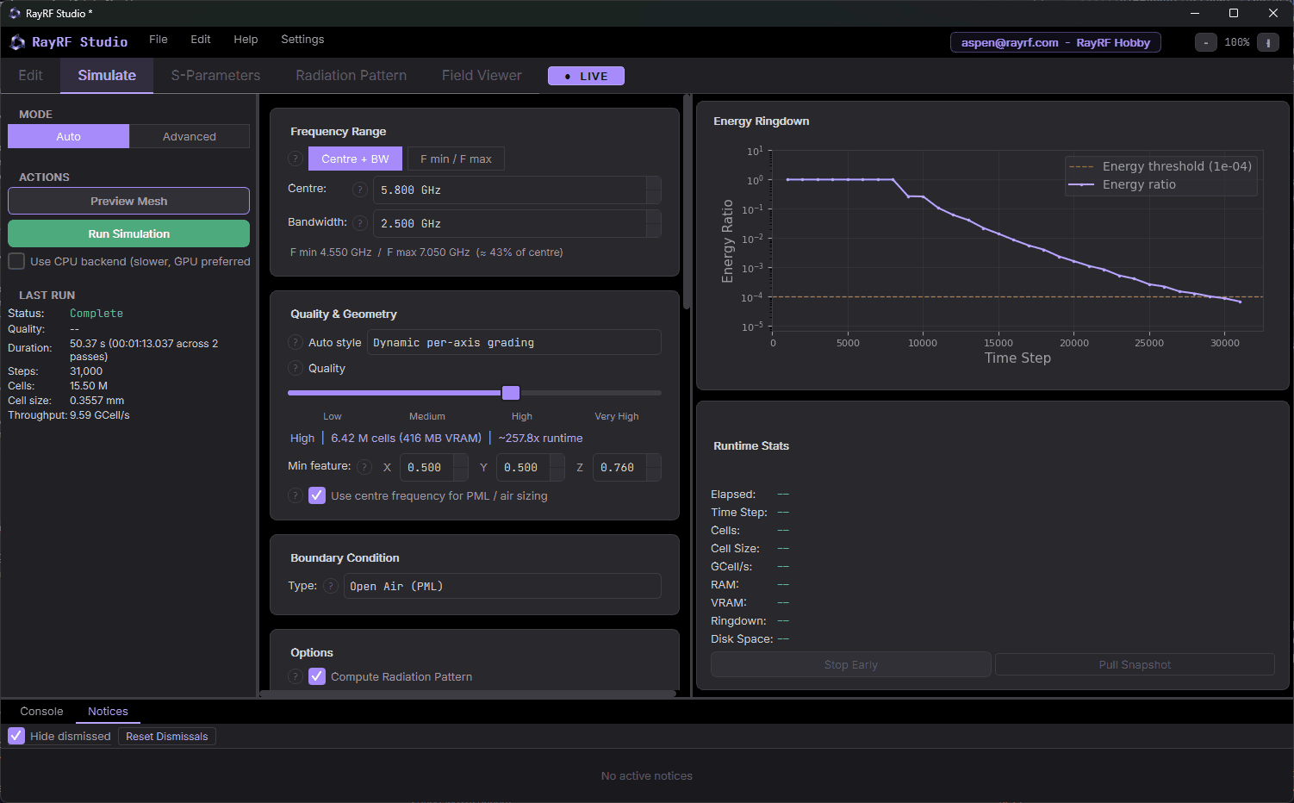Switch to the Console tab
Screen dimensions: 1294x803
[41, 712]
